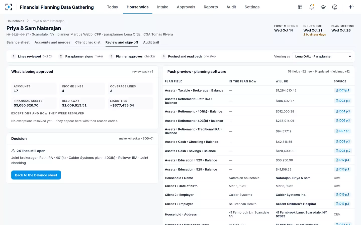Image resolution: width=361 pixels, height=225 pixels.
Task: Click the Liabilities −$877,433.64 value
Action: click(x=122, y=105)
